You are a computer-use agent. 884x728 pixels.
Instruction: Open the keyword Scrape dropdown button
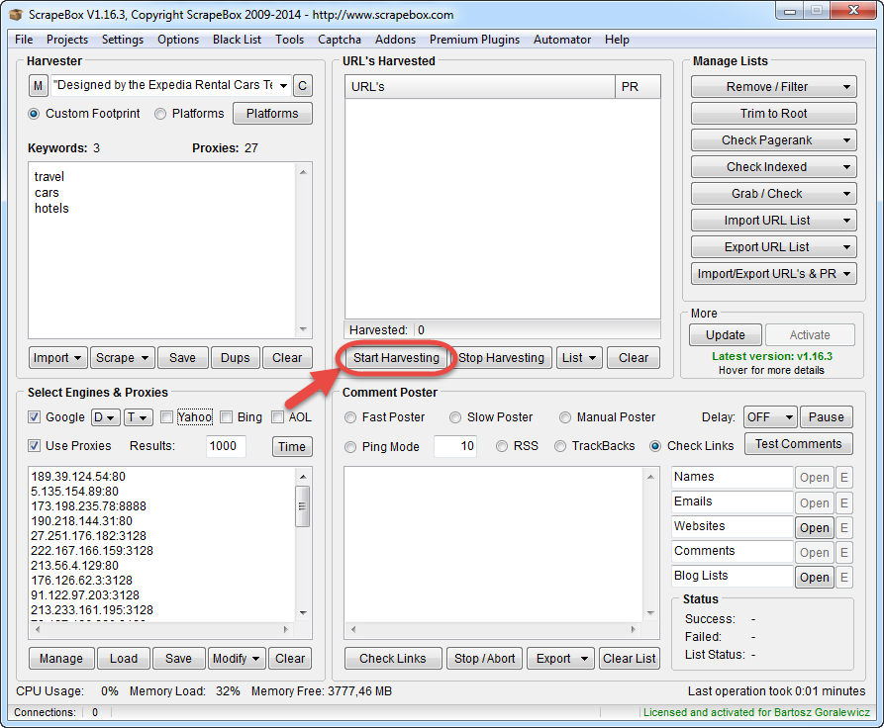click(x=123, y=358)
